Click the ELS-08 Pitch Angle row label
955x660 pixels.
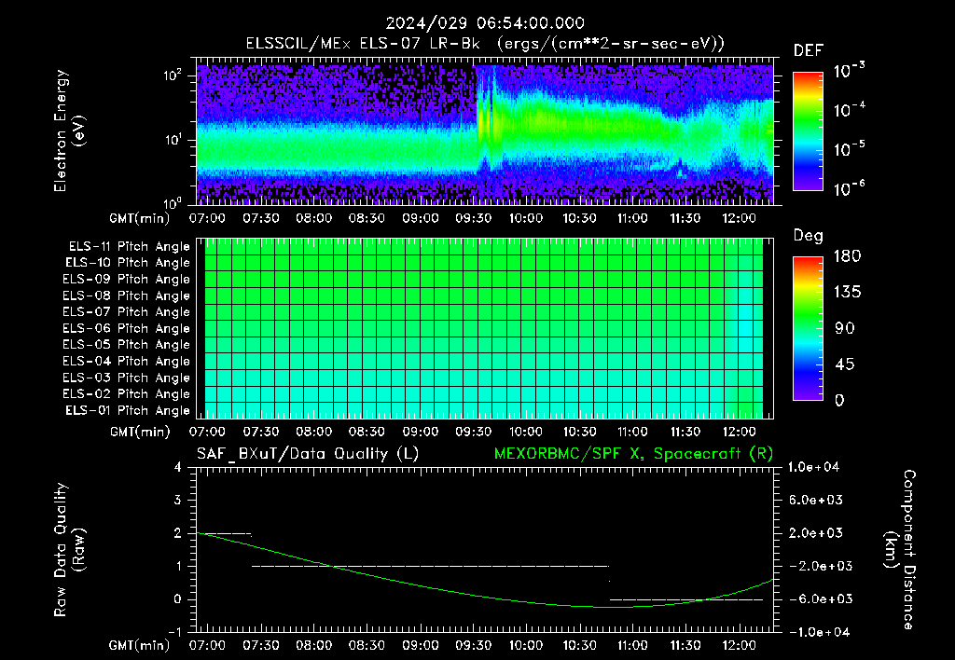point(127,296)
